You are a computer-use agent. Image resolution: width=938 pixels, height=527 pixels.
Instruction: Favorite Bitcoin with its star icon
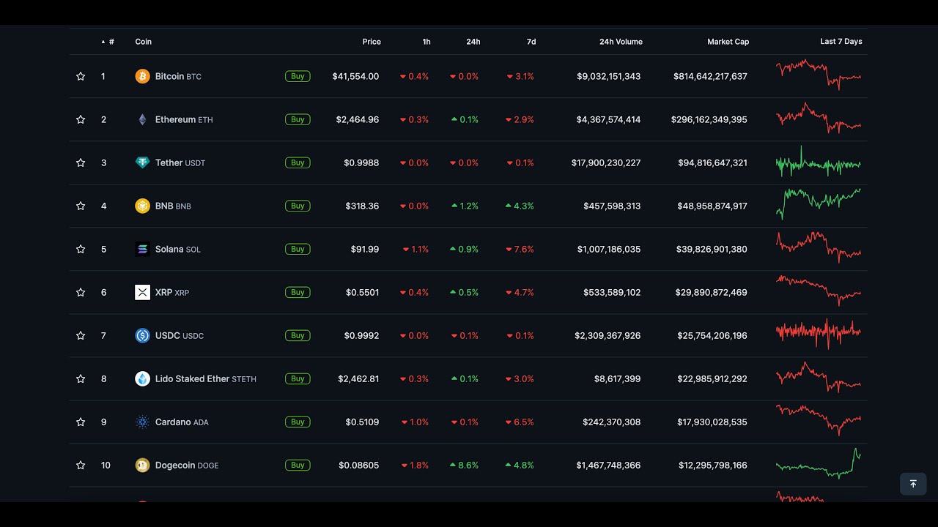[81, 76]
